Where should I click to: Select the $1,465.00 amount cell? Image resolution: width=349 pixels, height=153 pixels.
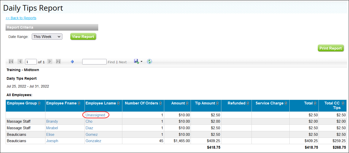(177, 141)
